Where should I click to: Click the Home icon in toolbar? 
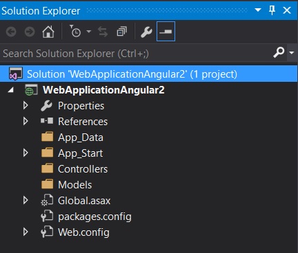(48, 32)
